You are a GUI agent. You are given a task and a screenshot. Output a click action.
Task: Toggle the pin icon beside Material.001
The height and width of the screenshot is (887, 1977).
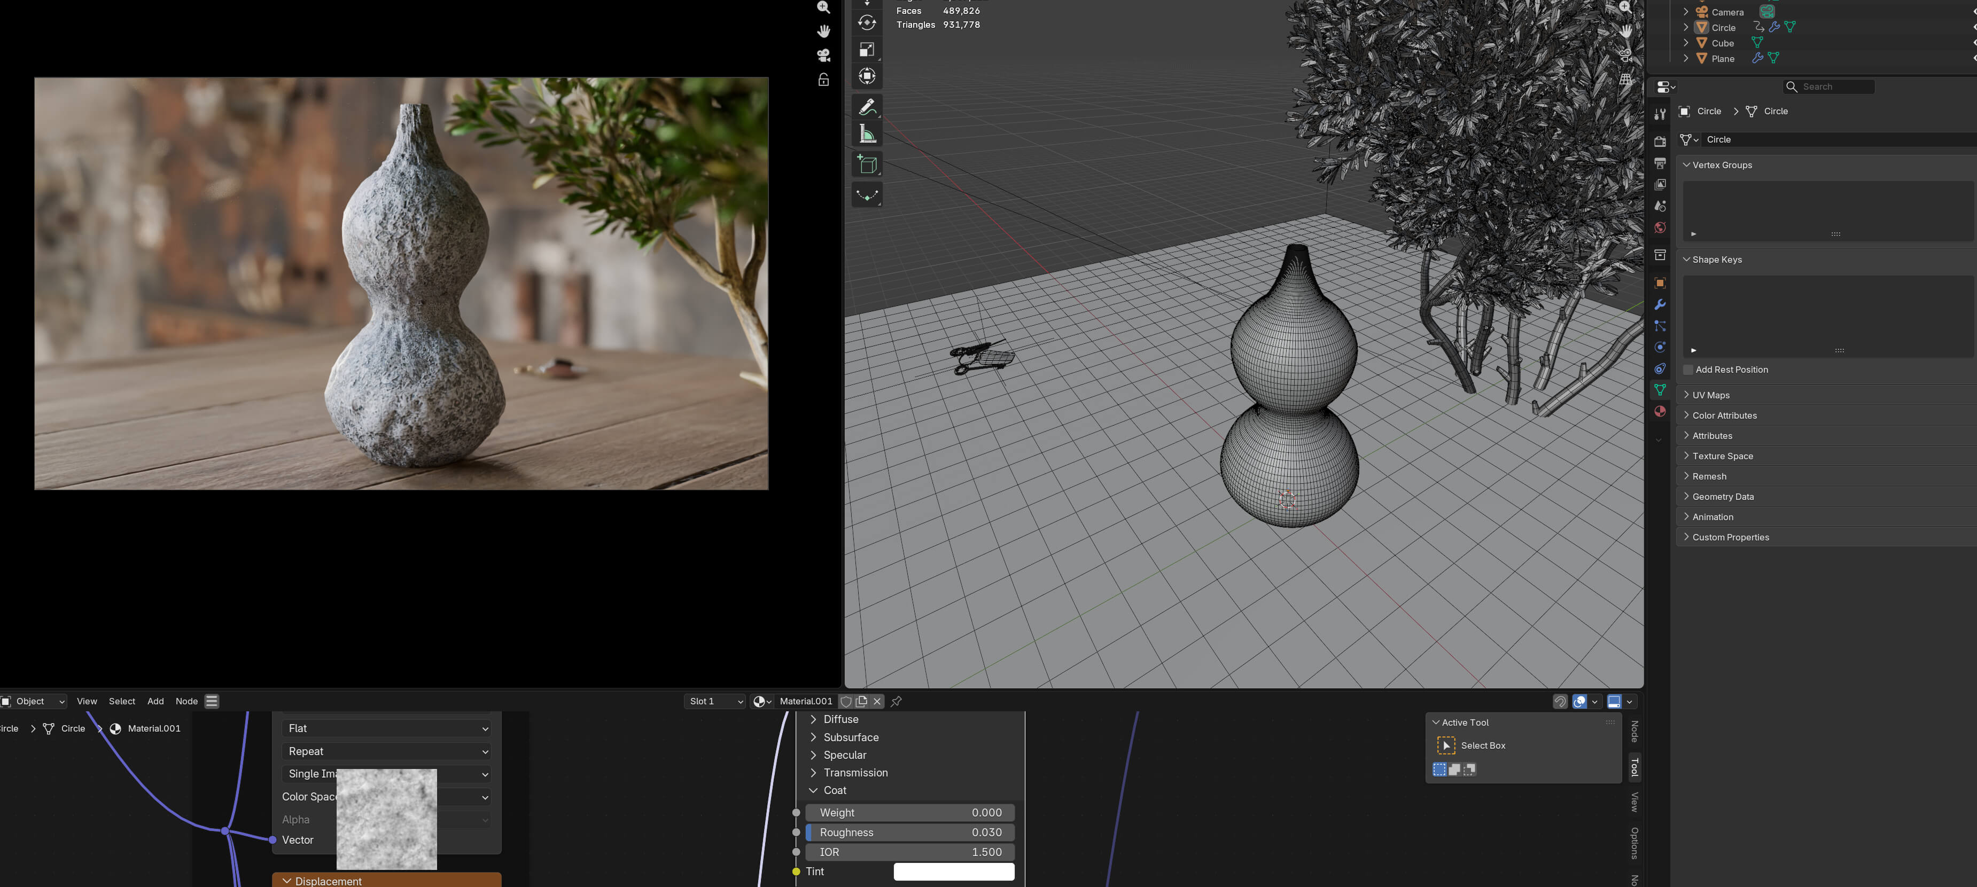tap(896, 701)
